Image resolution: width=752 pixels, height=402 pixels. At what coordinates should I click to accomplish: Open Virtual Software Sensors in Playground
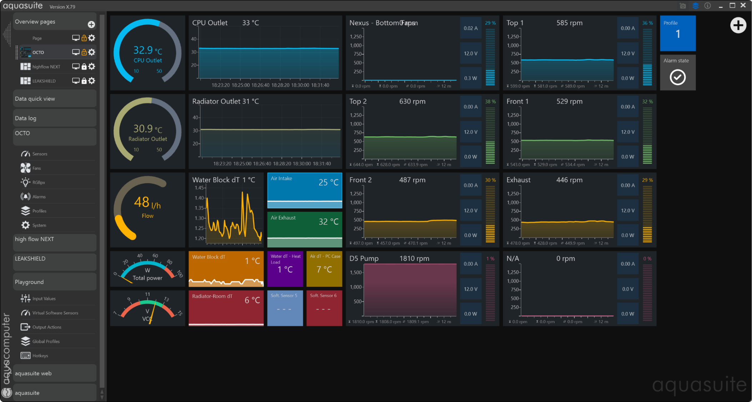click(55, 313)
